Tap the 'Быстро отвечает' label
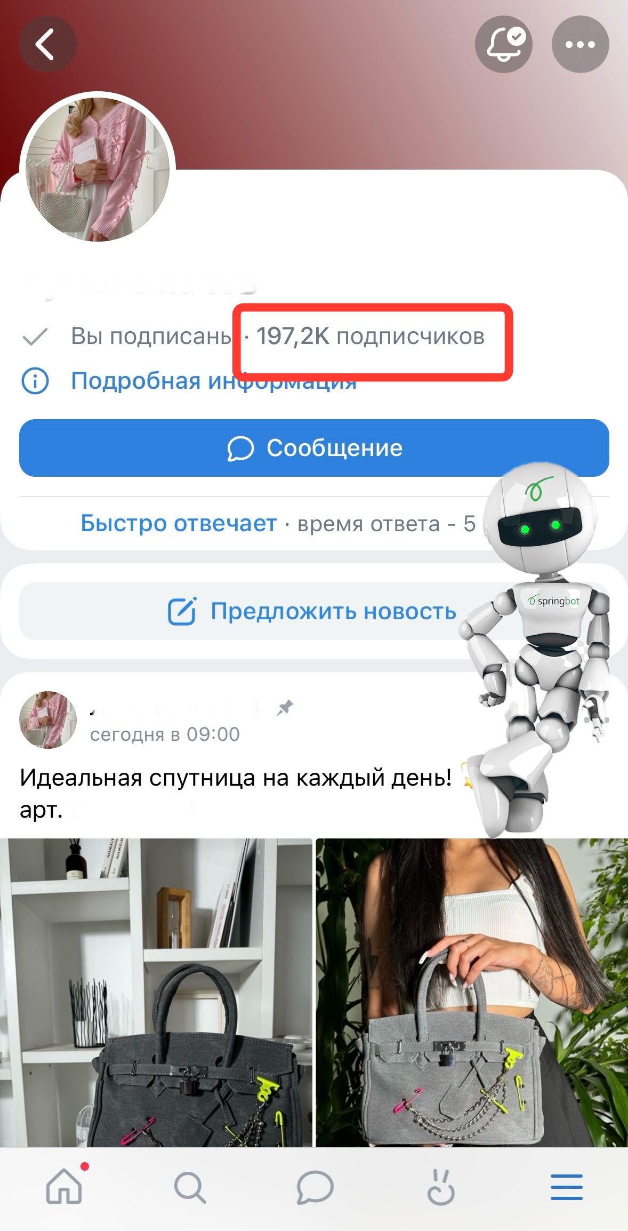The image size is (628, 1231). pyautogui.click(x=179, y=523)
